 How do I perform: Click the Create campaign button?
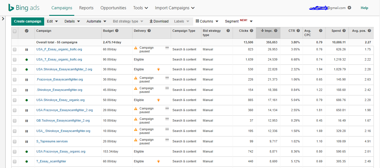[x=28, y=21]
